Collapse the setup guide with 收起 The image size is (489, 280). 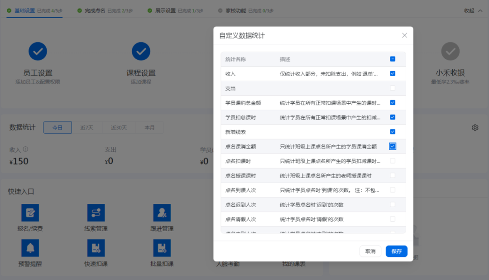coord(473,10)
